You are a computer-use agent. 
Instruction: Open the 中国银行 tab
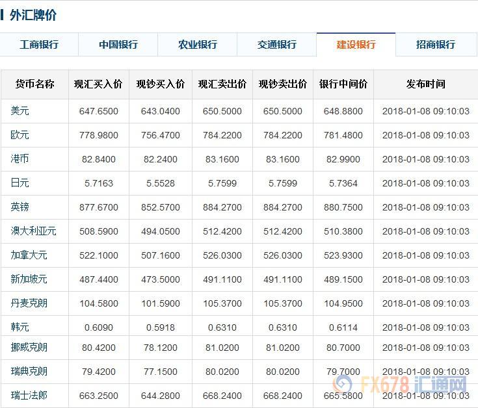click(118, 44)
